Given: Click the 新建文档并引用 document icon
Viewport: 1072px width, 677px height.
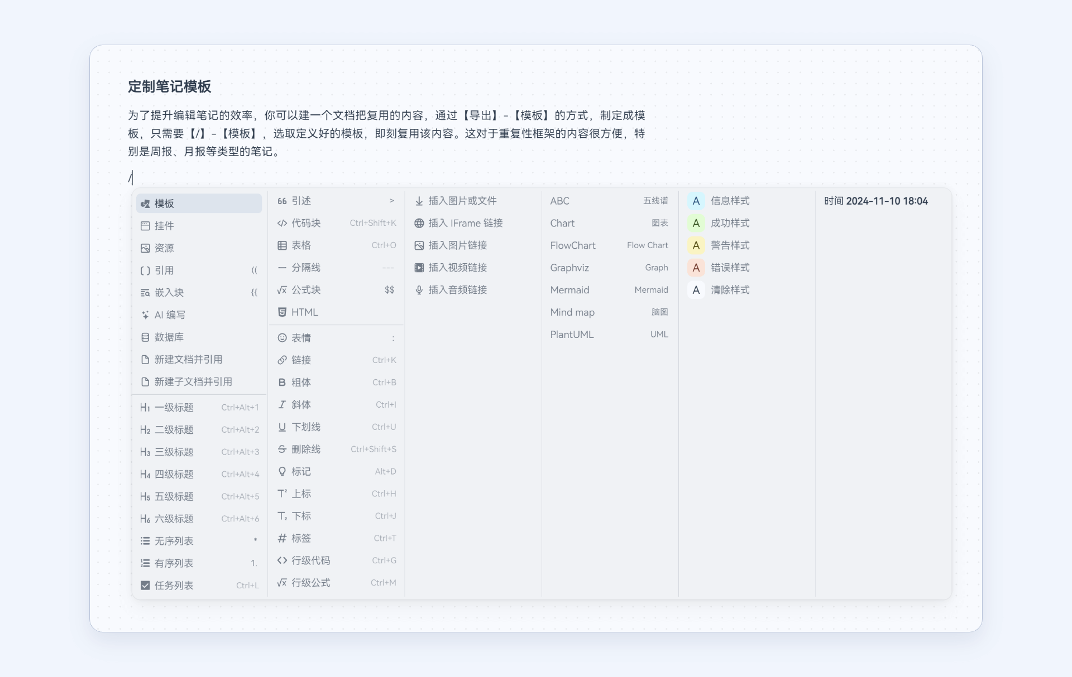Looking at the screenshot, I should 145,360.
